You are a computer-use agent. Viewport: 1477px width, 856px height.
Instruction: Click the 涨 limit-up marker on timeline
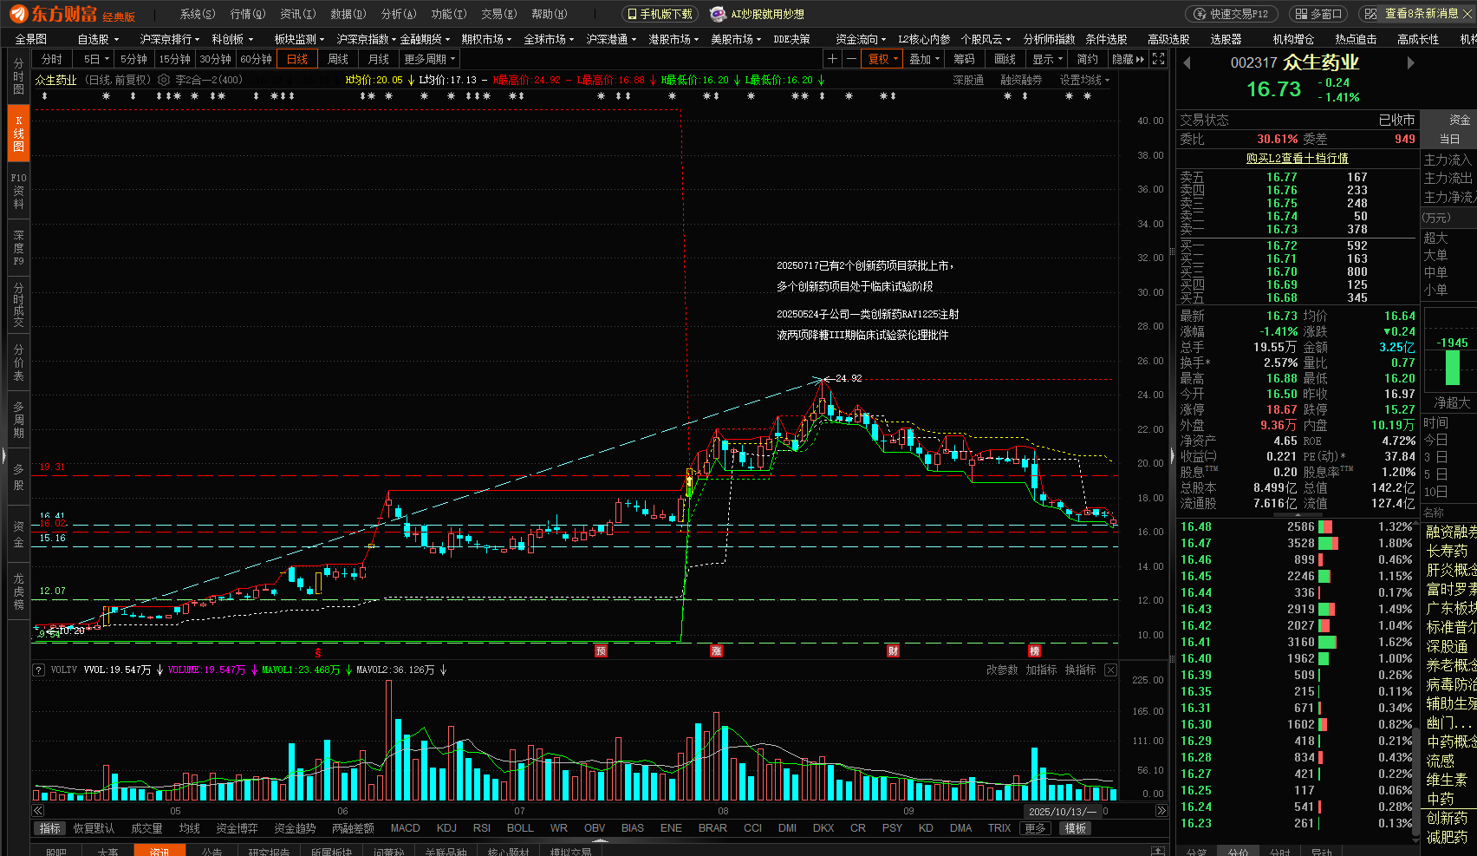(x=716, y=651)
